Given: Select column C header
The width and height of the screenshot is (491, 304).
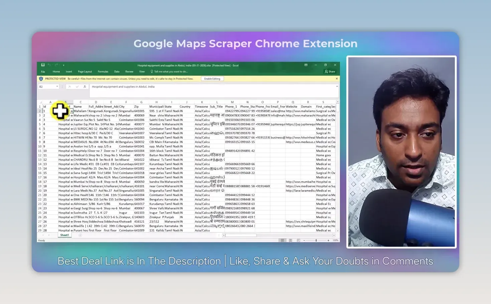Looking at the screenshot, I should 80,102.
